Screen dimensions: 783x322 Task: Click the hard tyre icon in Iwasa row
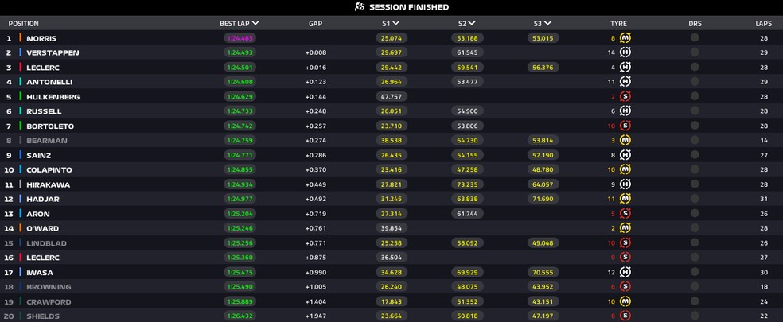(625, 272)
